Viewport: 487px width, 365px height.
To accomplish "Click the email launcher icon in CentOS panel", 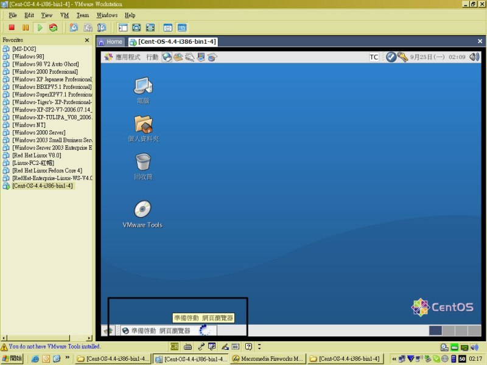I will point(178,57).
